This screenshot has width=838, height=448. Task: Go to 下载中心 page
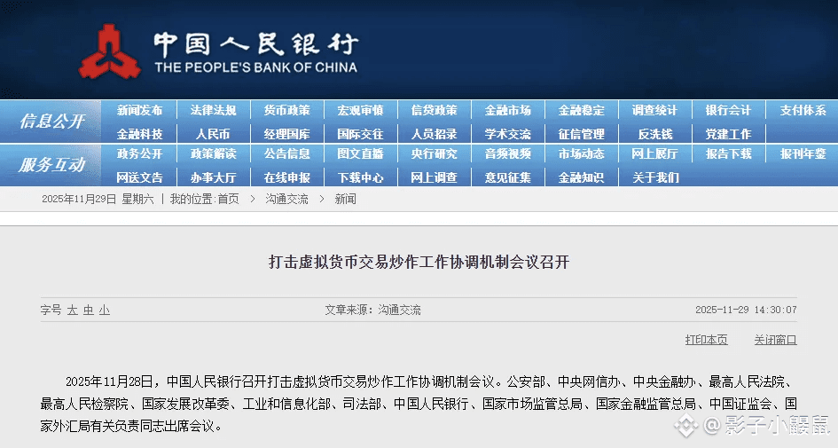pyautogui.click(x=360, y=177)
